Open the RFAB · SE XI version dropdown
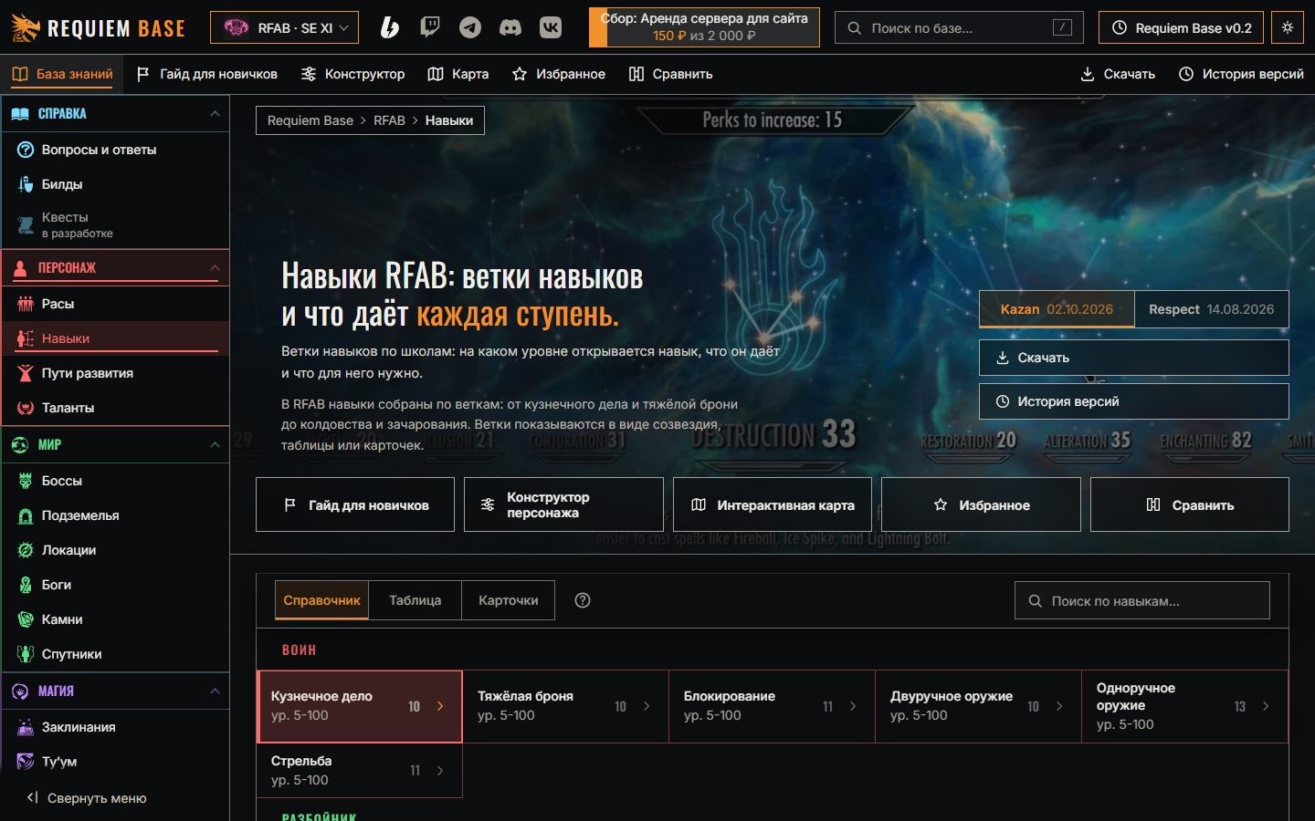 coord(284,27)
